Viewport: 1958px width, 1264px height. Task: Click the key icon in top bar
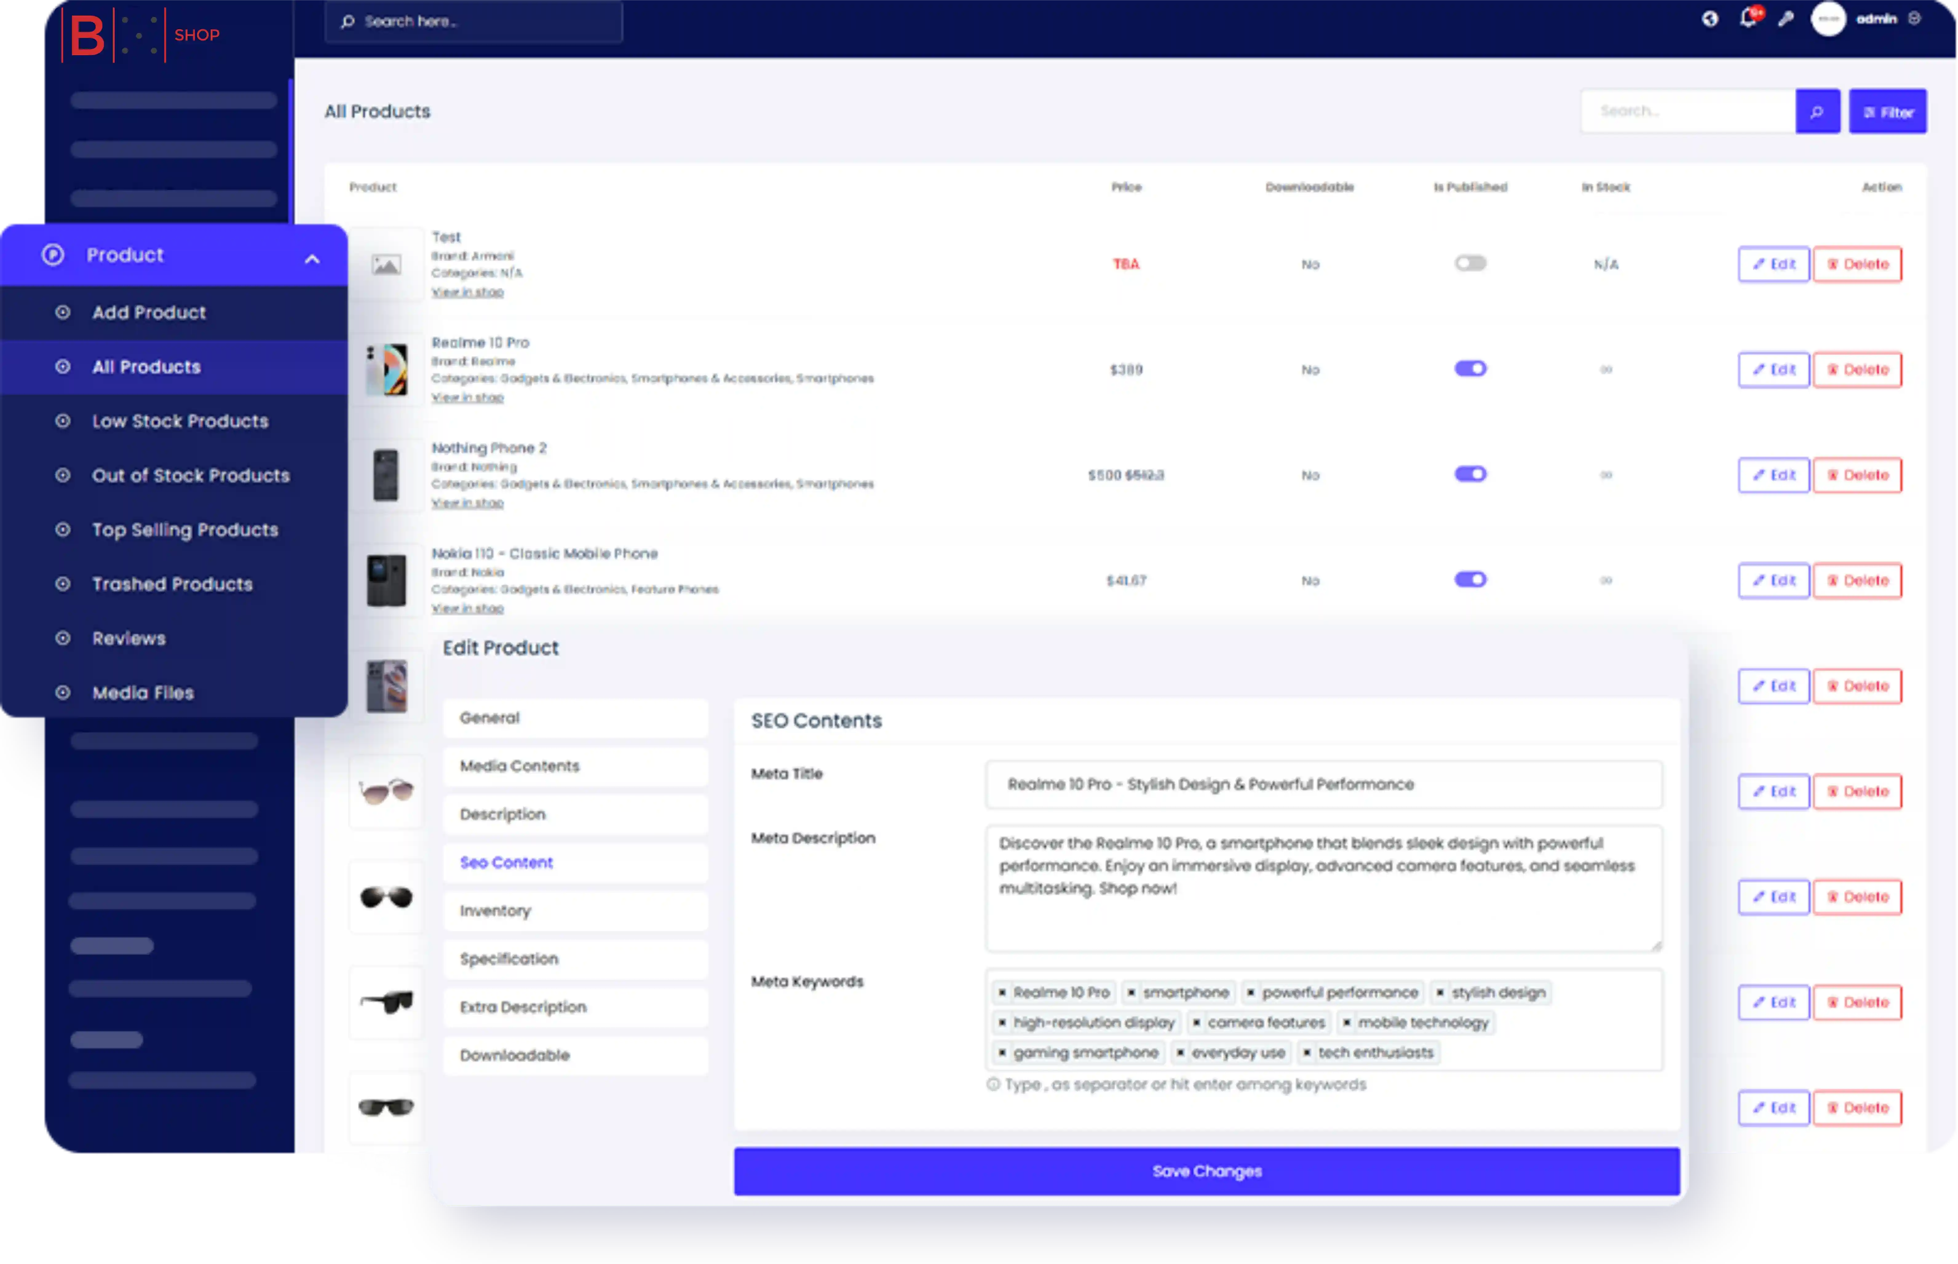coord(1786,19)
